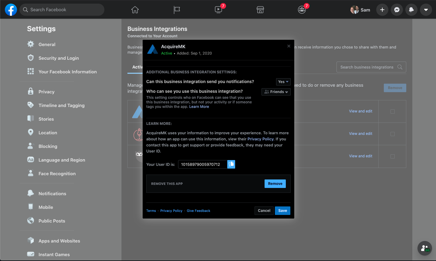Open the Marketplace storefront icon
This screenshot has height=261, width=436.
click(x=260, y=10)
